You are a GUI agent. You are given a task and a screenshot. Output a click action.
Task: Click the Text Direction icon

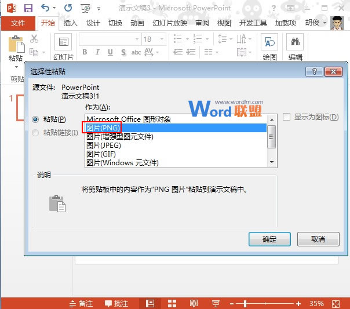[241, 39]
